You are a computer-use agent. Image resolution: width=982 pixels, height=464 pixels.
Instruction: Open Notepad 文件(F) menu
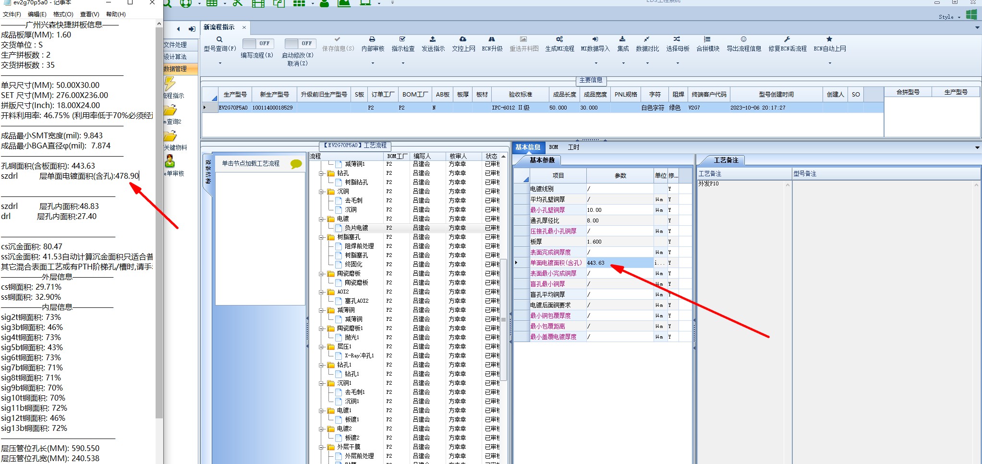(x=12, y=14)
